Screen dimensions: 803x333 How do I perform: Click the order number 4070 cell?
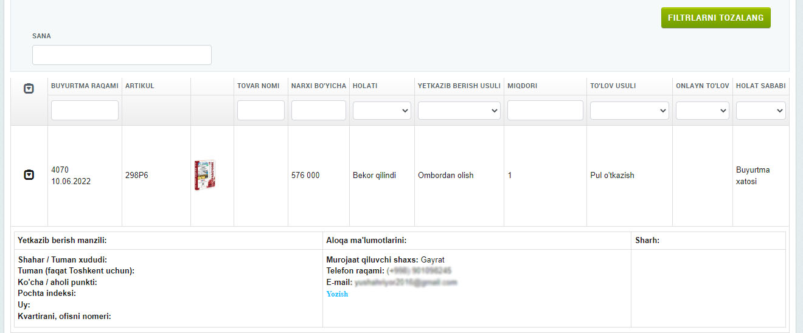[x=60, y=170]
